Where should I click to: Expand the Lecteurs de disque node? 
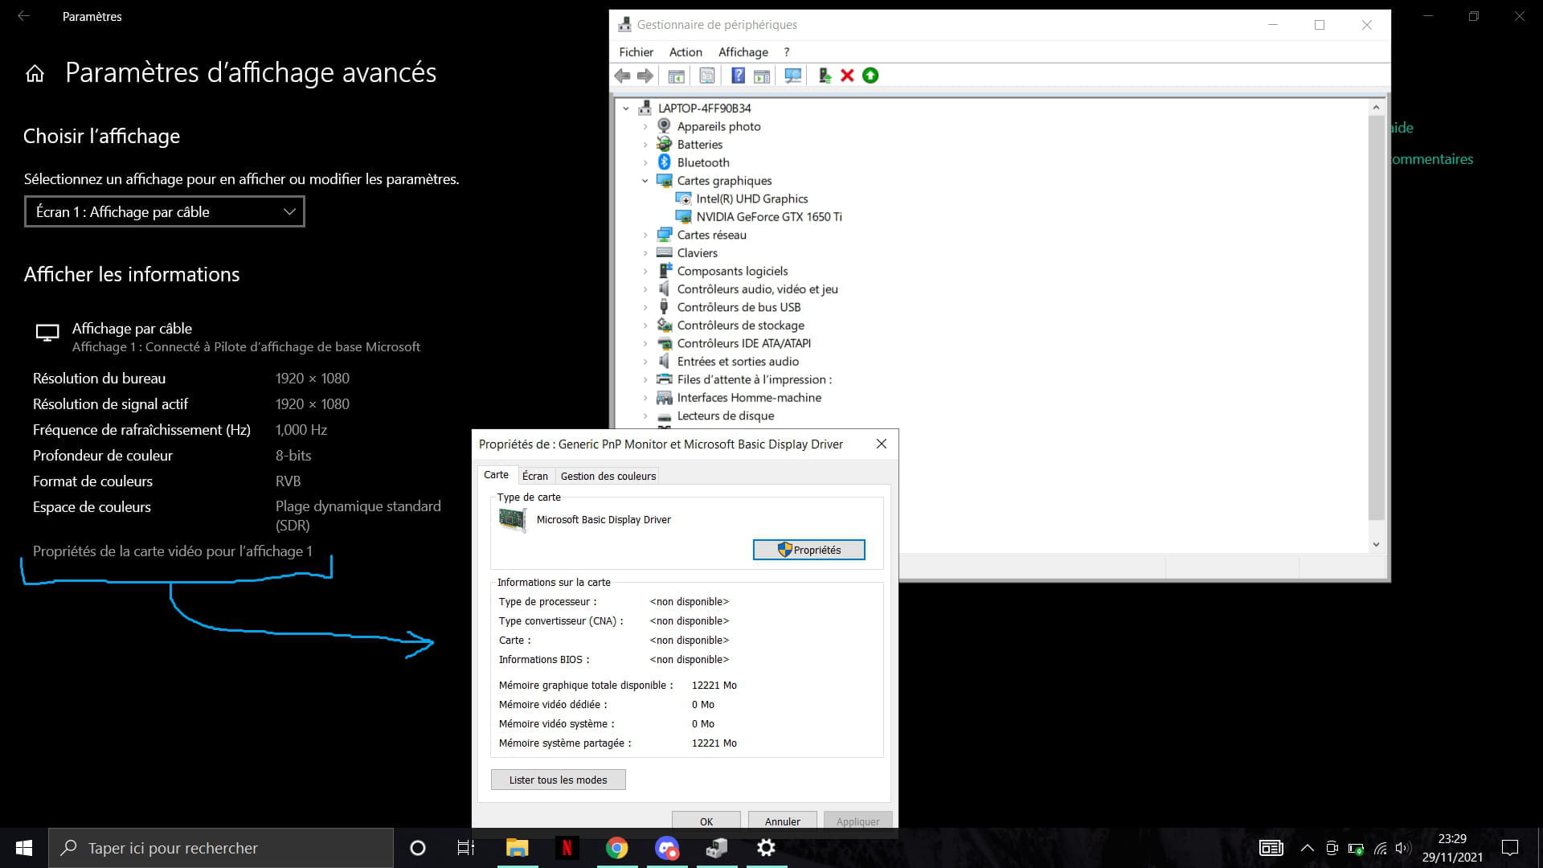click(x=645, y=416)
